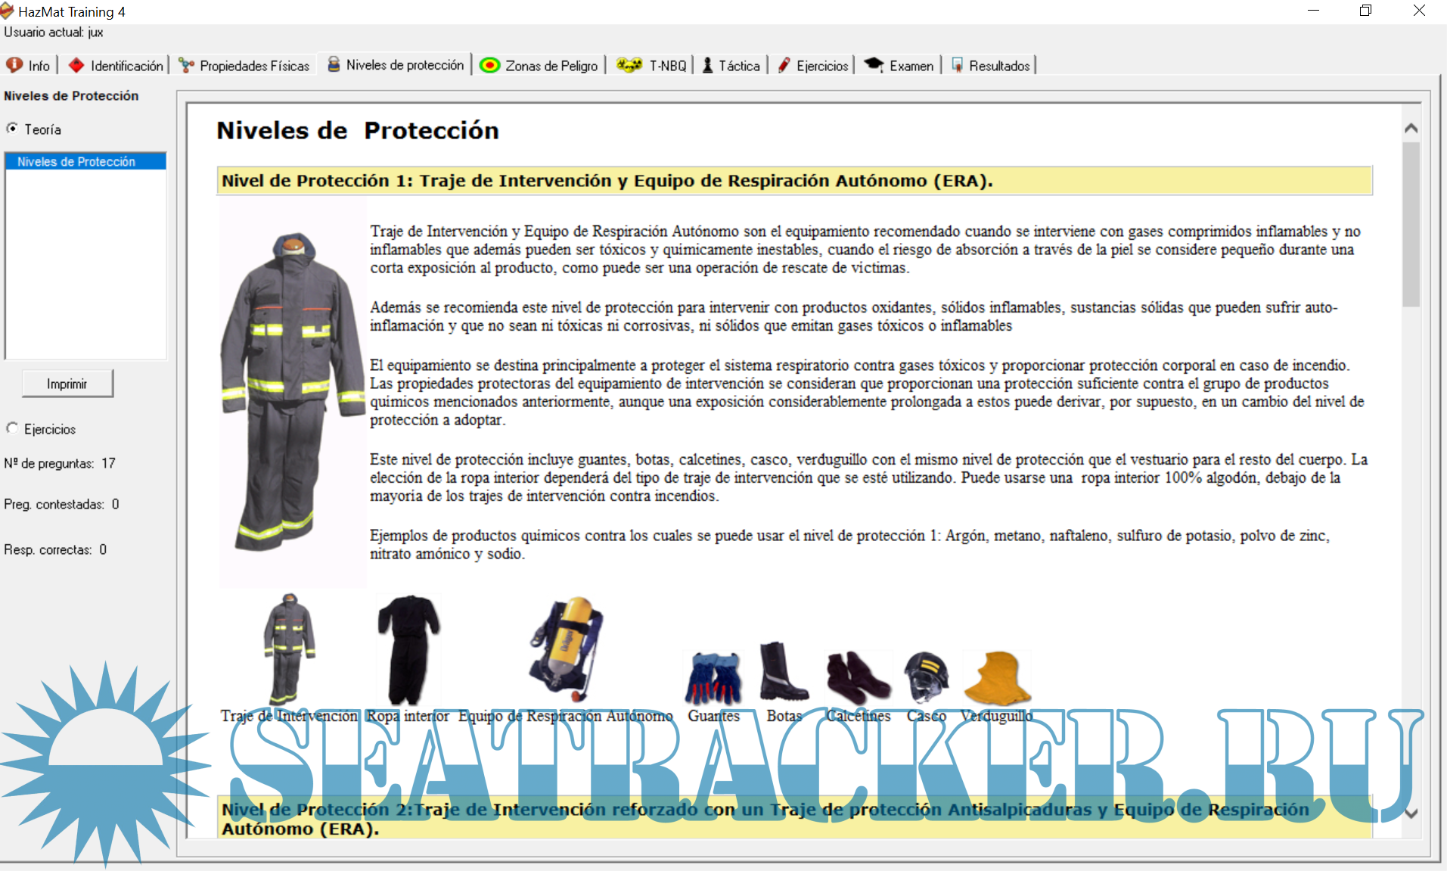Open the Info tab
Viewport: 1447px width, 871px height.
pyautogui.click(x=29, y=66)
